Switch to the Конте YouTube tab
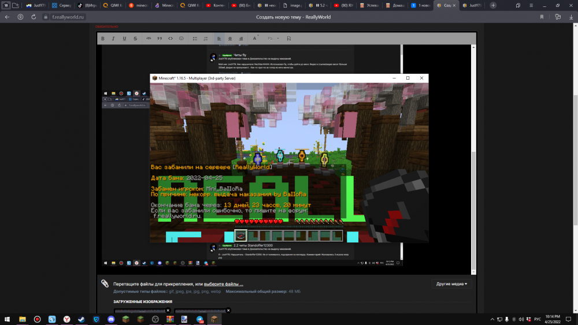The width and height of the screenshot is (578, 325). pos(216,6)
